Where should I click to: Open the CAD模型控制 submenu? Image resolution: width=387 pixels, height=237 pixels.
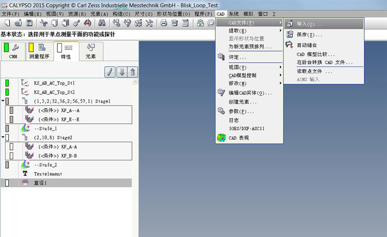click(249, 75)
